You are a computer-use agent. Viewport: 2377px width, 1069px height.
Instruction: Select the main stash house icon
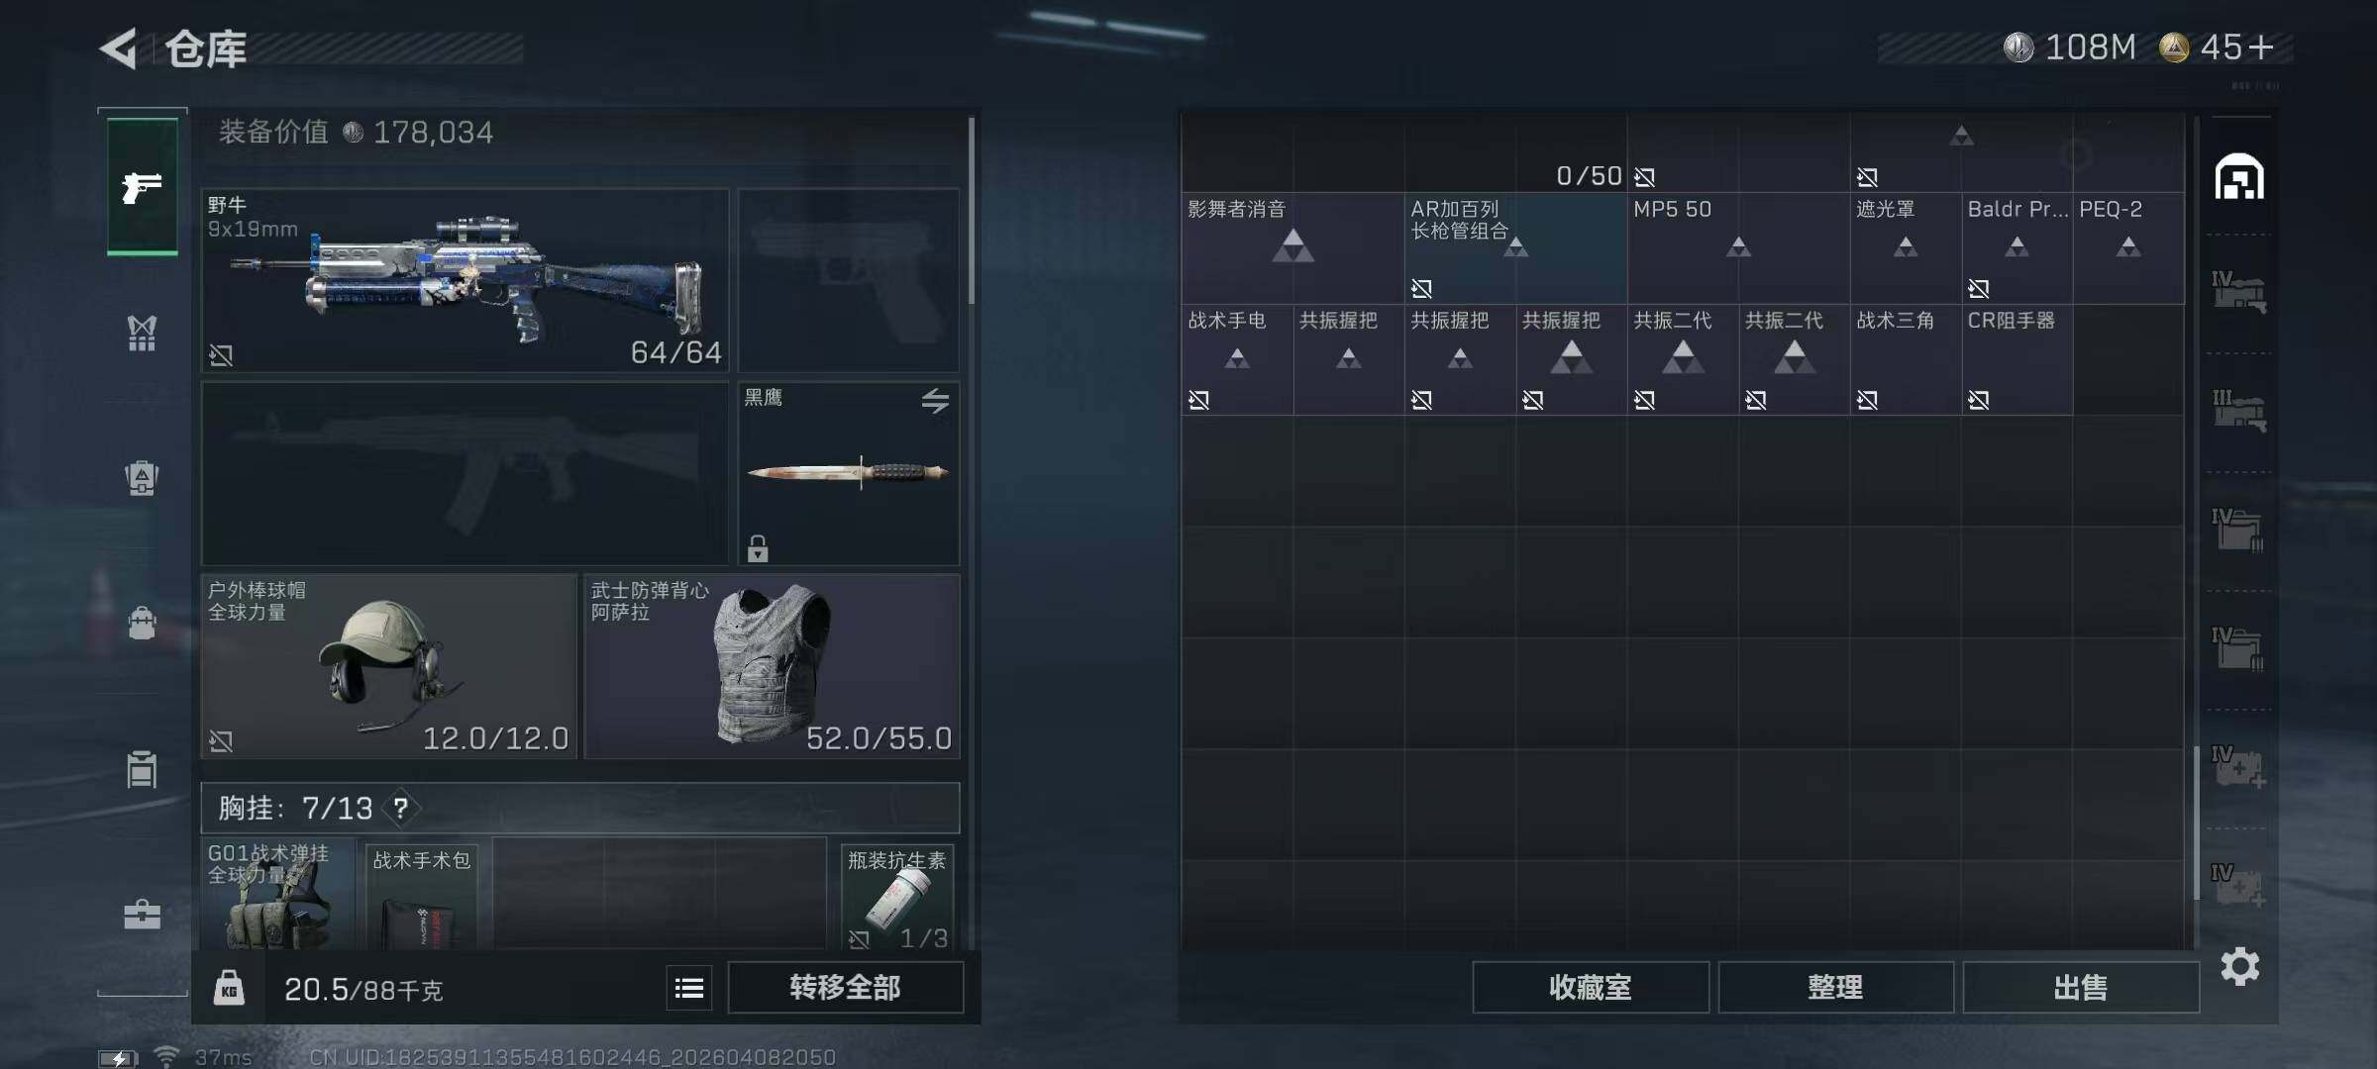(2239, 177)
